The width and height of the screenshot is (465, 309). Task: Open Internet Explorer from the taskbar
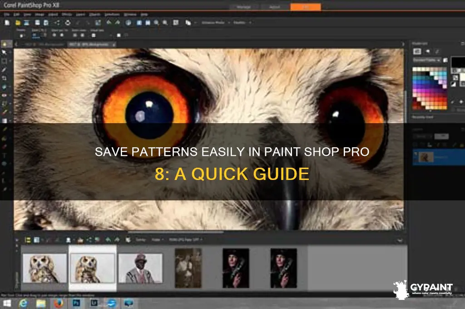coord(23,303)
